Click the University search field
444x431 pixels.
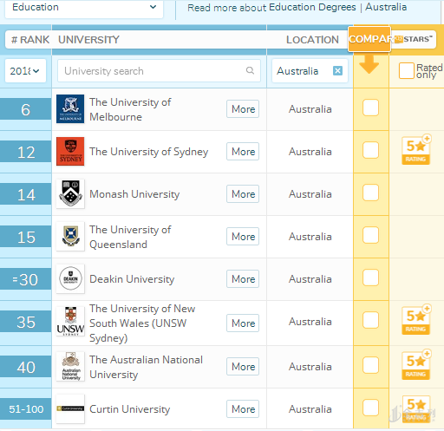(x=159, y=71)
